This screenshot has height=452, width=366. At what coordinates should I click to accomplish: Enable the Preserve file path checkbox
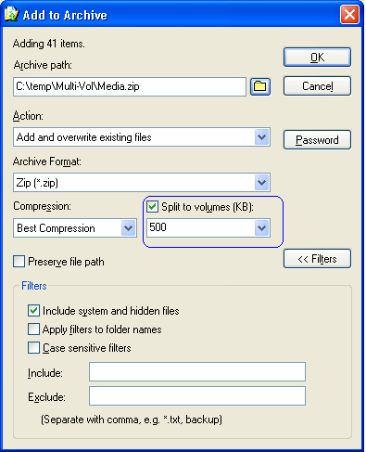19,261
